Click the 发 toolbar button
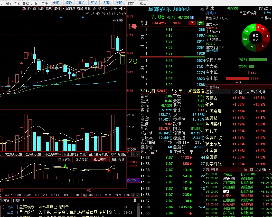The width and height of the screenshot is (272, 217). [x=25, y=8]
